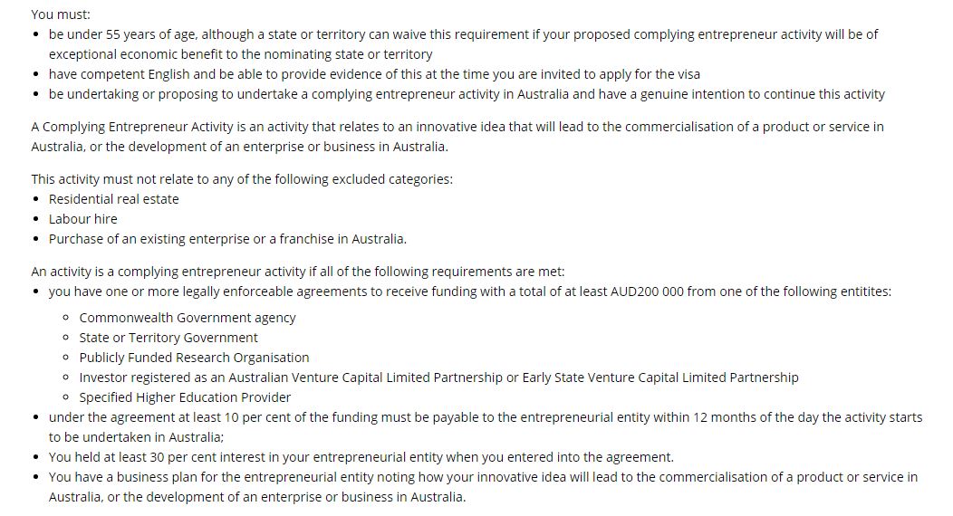Click 'Publicly Funded Research Organisation' sub-item
The width and height of the screenshot is (953, 516).
194,358
